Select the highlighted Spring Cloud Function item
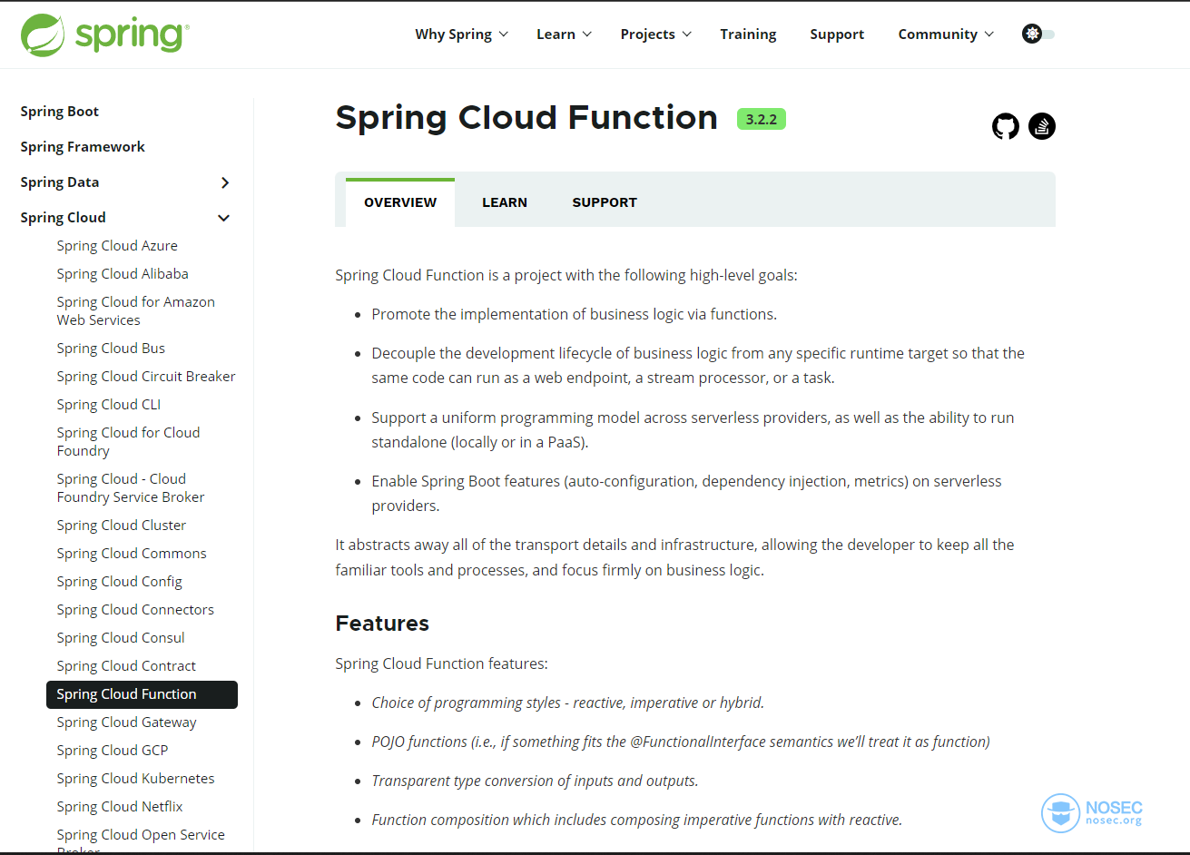The height and width of the screenshot is (855, 1190). pyautogui.click(x=142, y=694)
